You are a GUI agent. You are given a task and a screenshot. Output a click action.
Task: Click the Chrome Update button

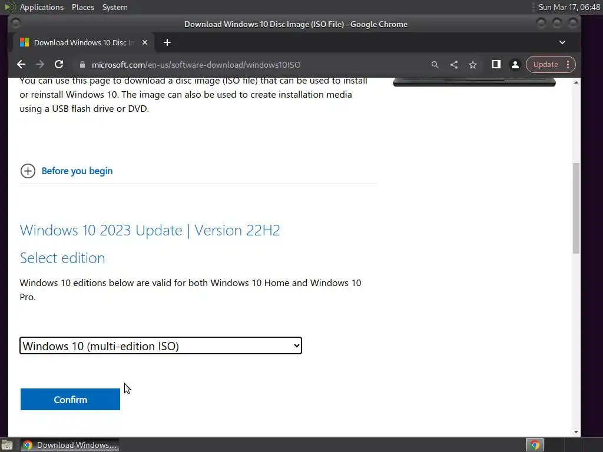click(x=545, y=65)
